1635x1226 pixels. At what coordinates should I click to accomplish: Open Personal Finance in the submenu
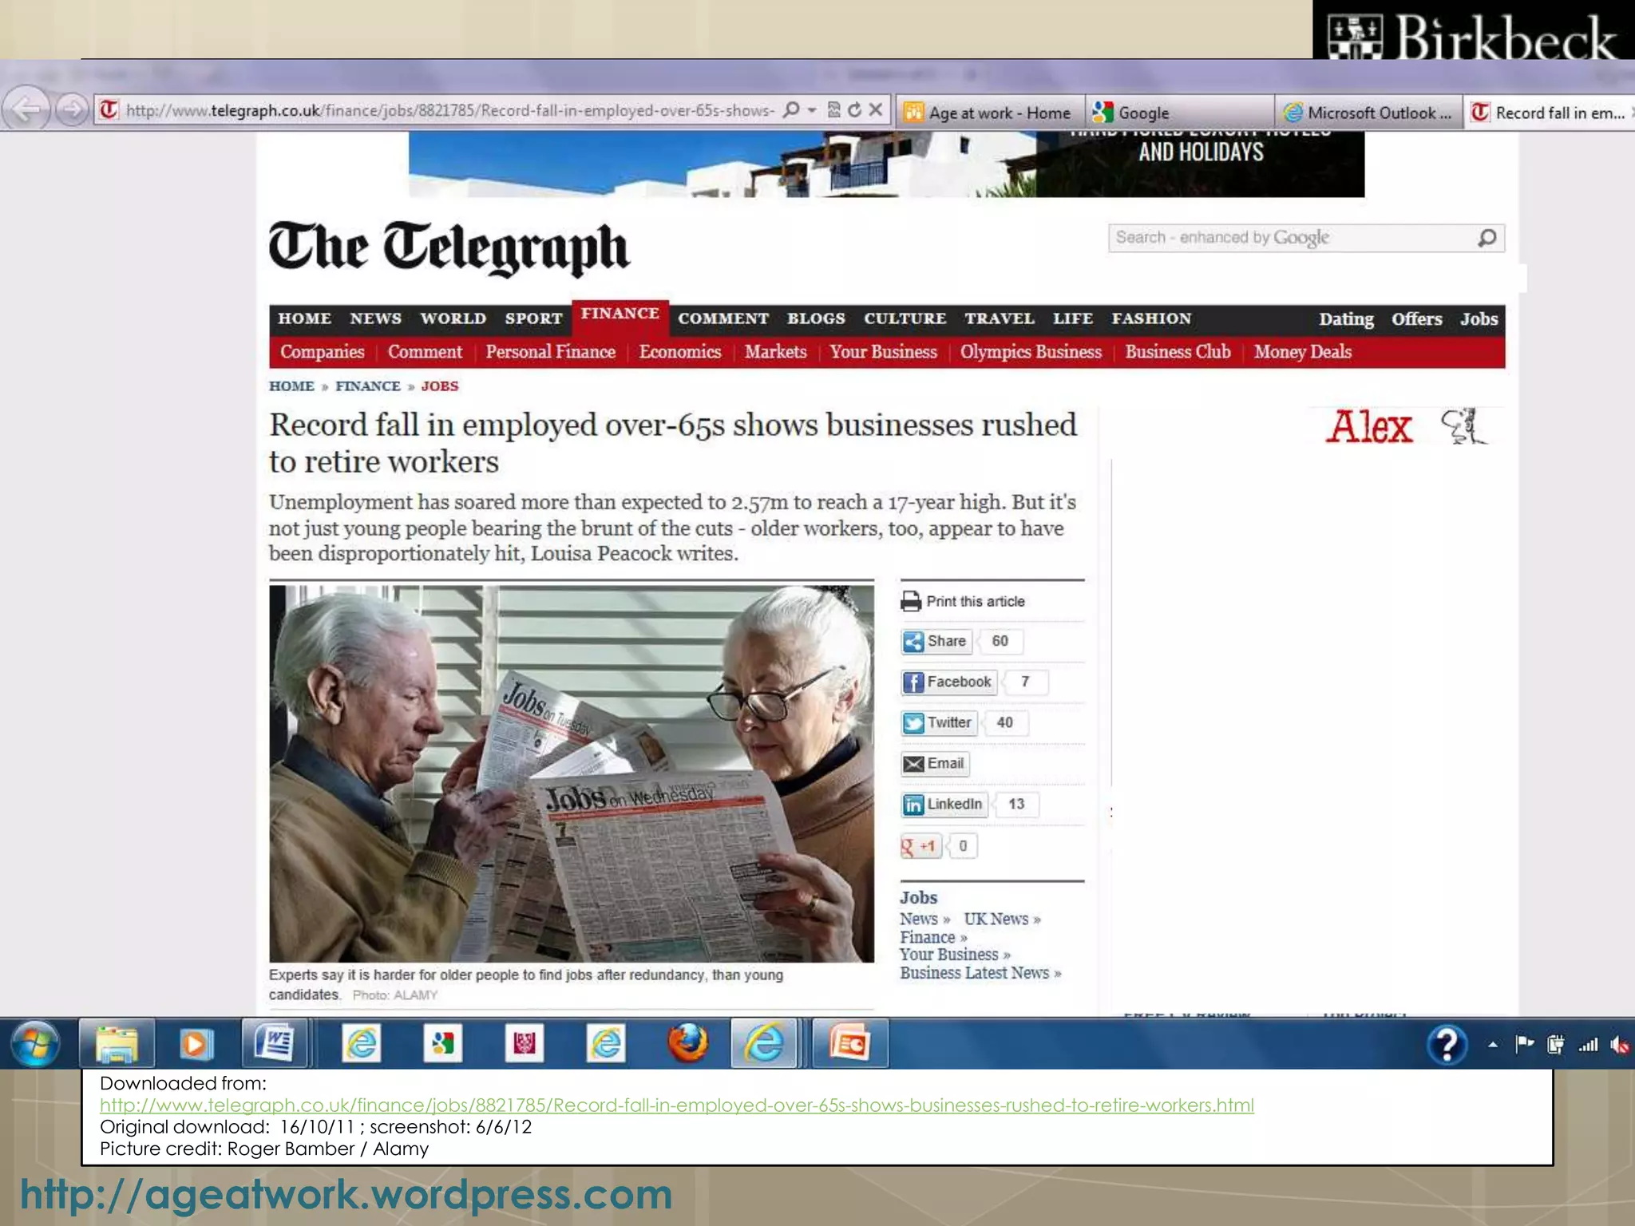(x=550, y=352)
